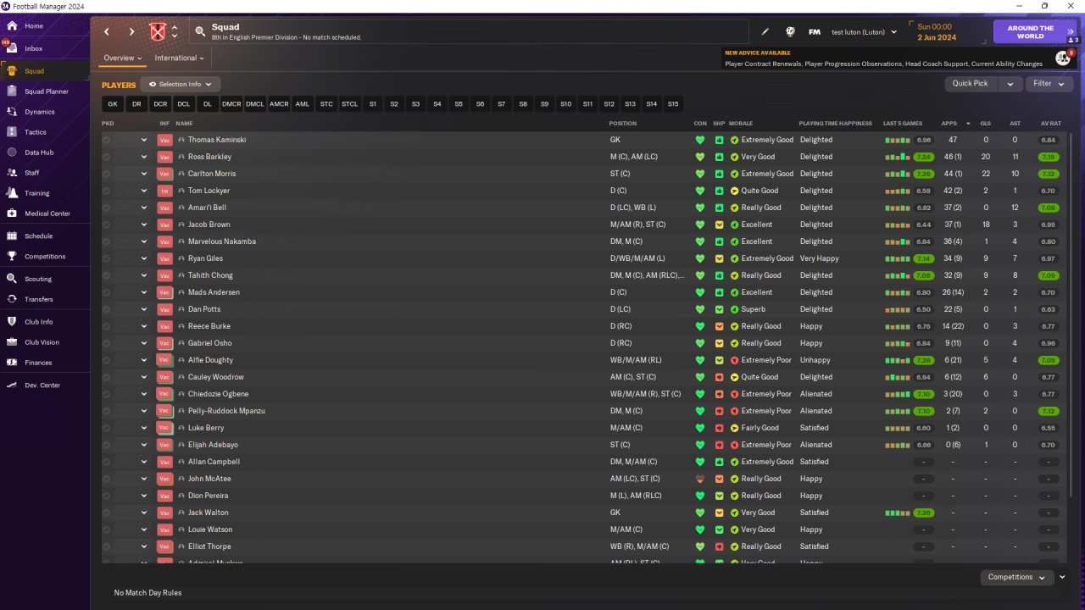The height and width of the screenshot is (610, 1085).
Task: Open the Quick Pick dropdown arrow
Action: click(1010, 84)
